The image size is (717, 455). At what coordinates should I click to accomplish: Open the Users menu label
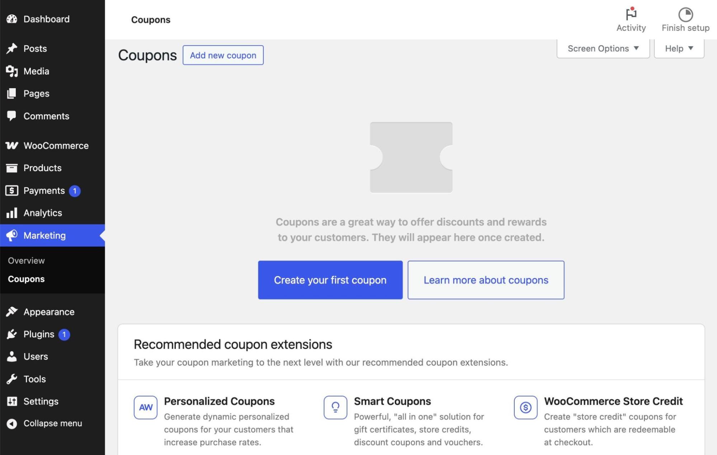click(36, 356)
